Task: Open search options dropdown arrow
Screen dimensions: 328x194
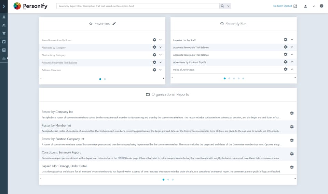Action: 228,6
